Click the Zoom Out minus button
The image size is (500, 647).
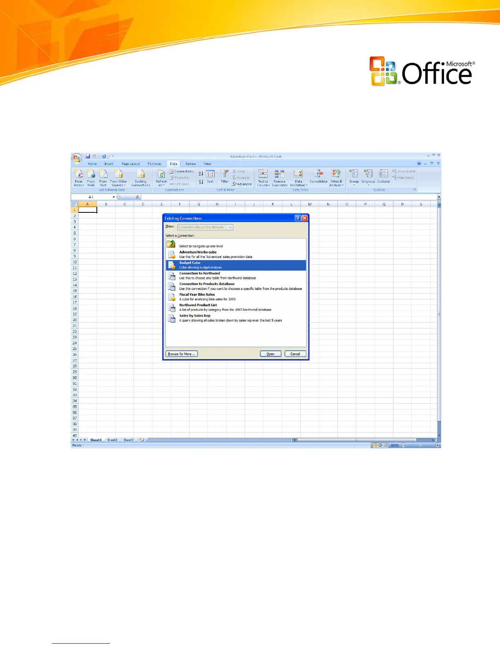tap(403, 445)
